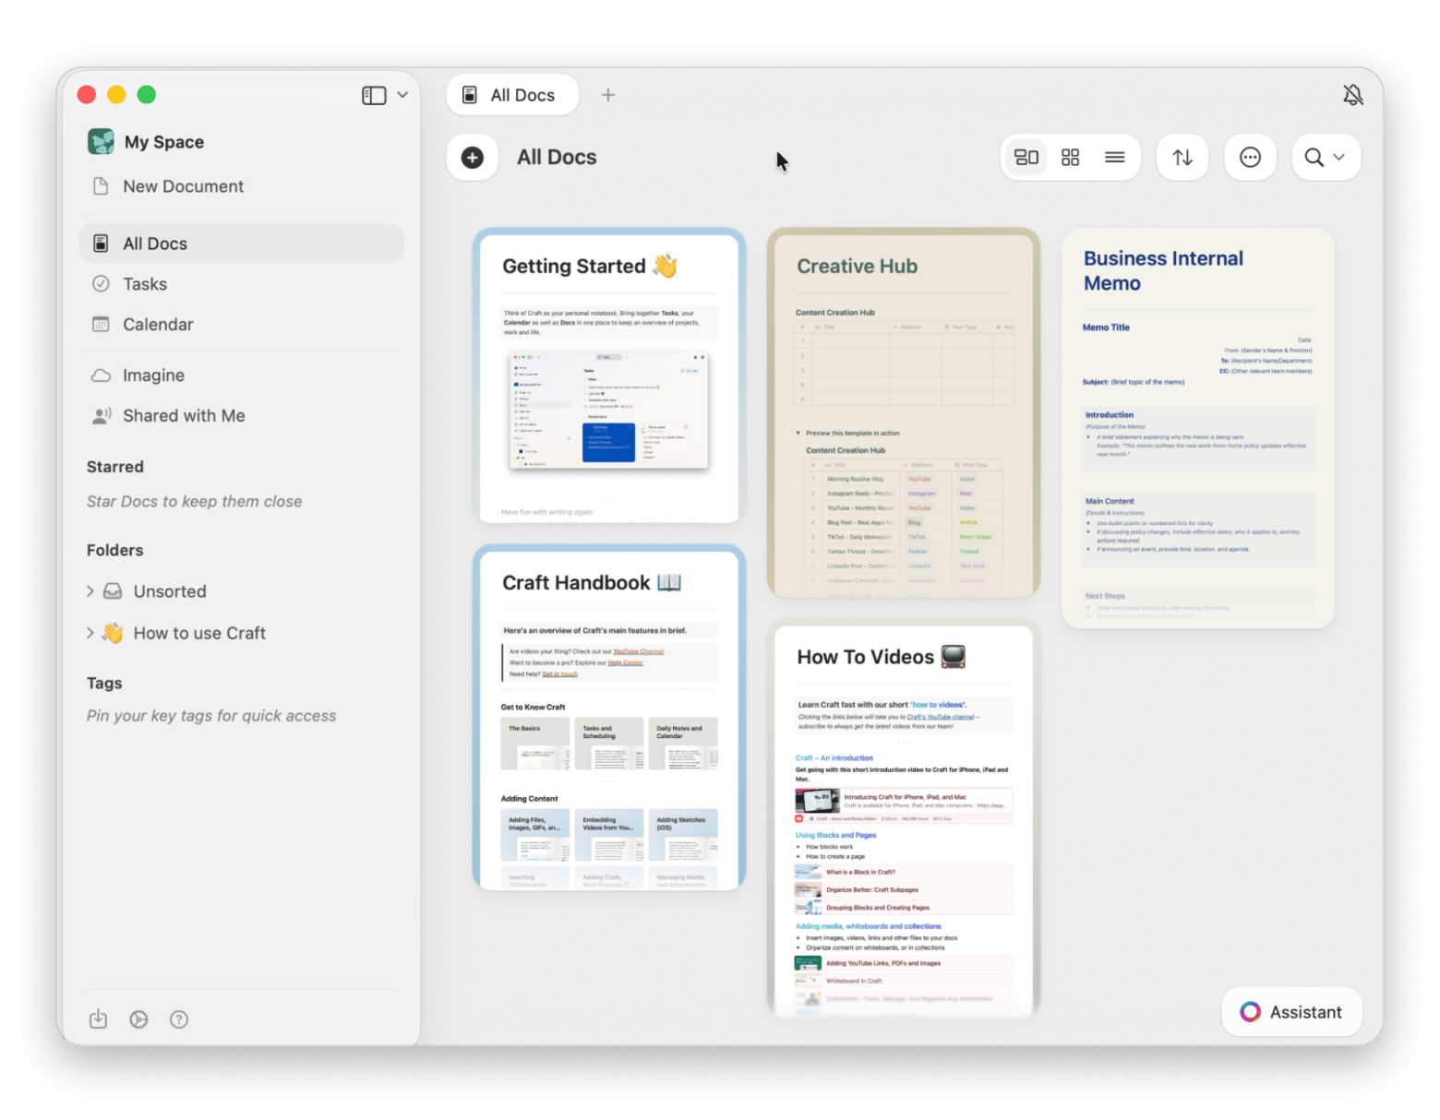Screen dimensions: 1440x1120
Task: Expand the How to use Craft folder
Action: (x=90, y=633)
